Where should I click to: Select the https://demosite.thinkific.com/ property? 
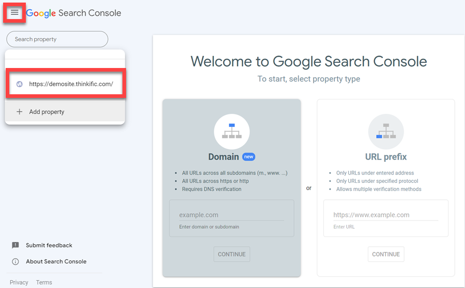click(71, 84)
